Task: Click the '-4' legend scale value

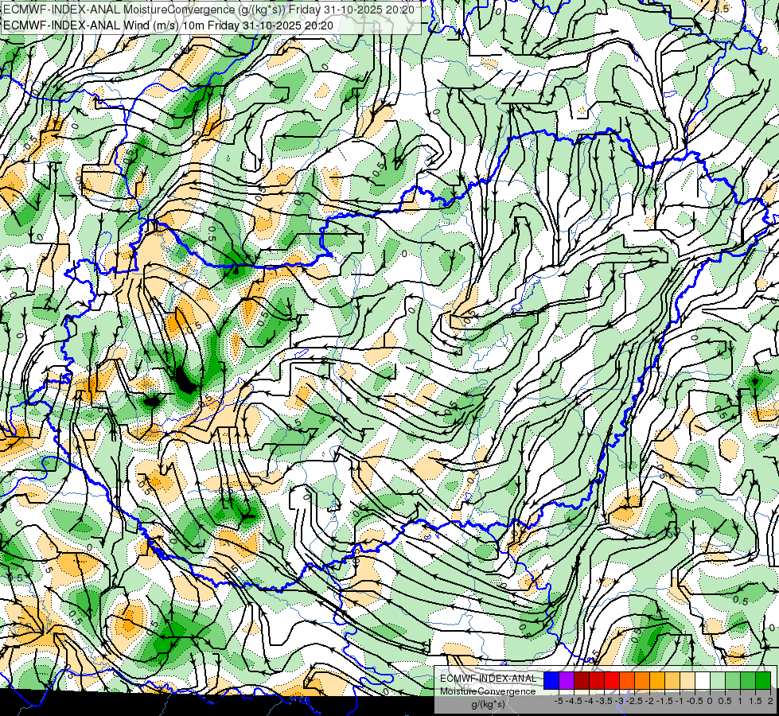Action: pos(589,701)
